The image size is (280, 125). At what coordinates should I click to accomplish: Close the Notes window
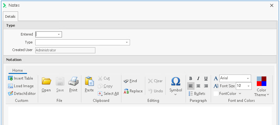[x=272, y=5]
